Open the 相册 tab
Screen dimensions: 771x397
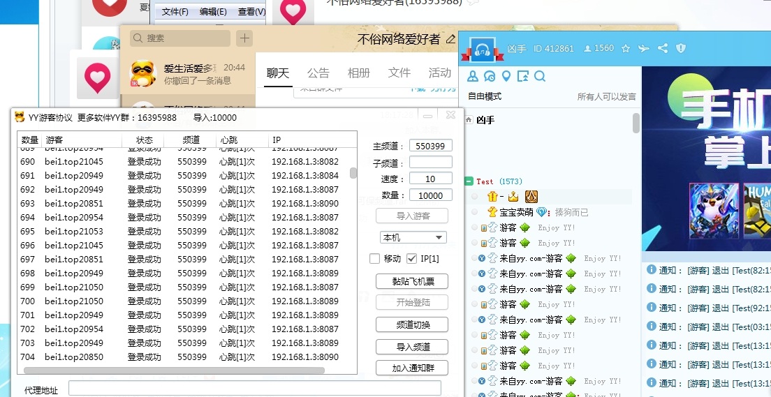click(358, 73)
